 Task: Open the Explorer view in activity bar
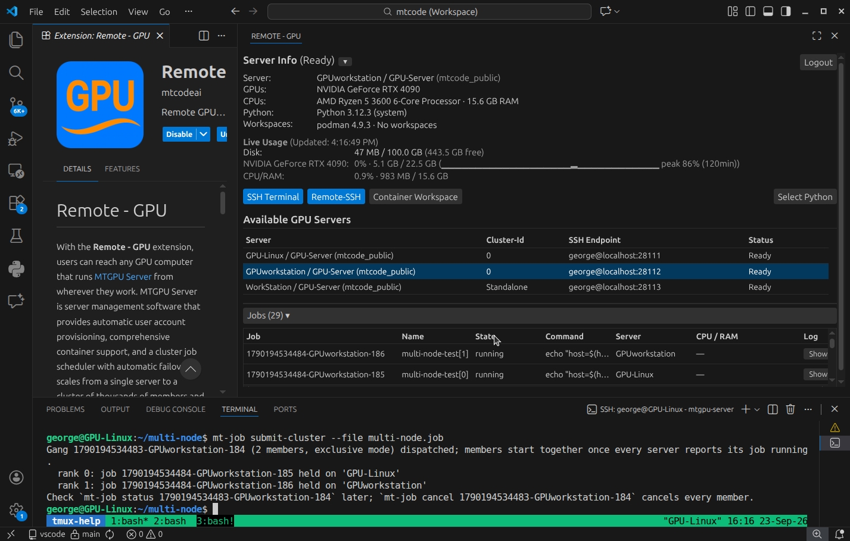tap(16, 40)
